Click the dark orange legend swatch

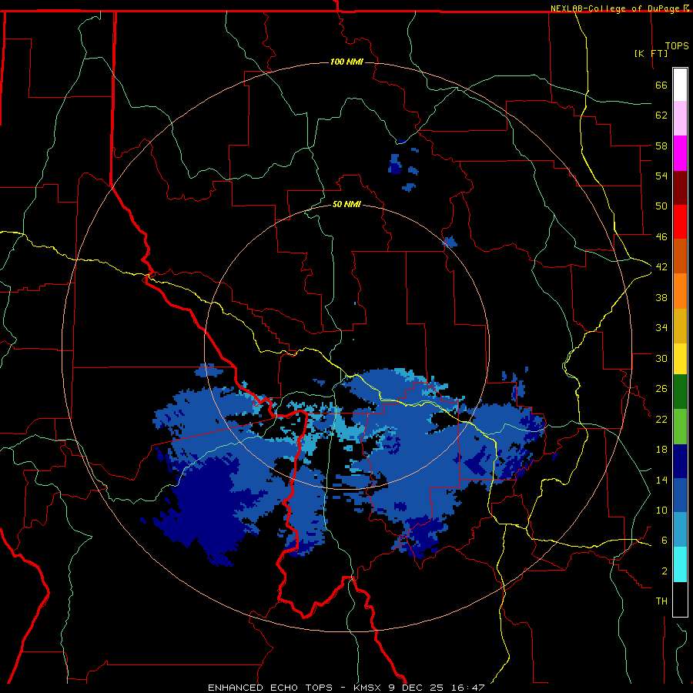680,256
